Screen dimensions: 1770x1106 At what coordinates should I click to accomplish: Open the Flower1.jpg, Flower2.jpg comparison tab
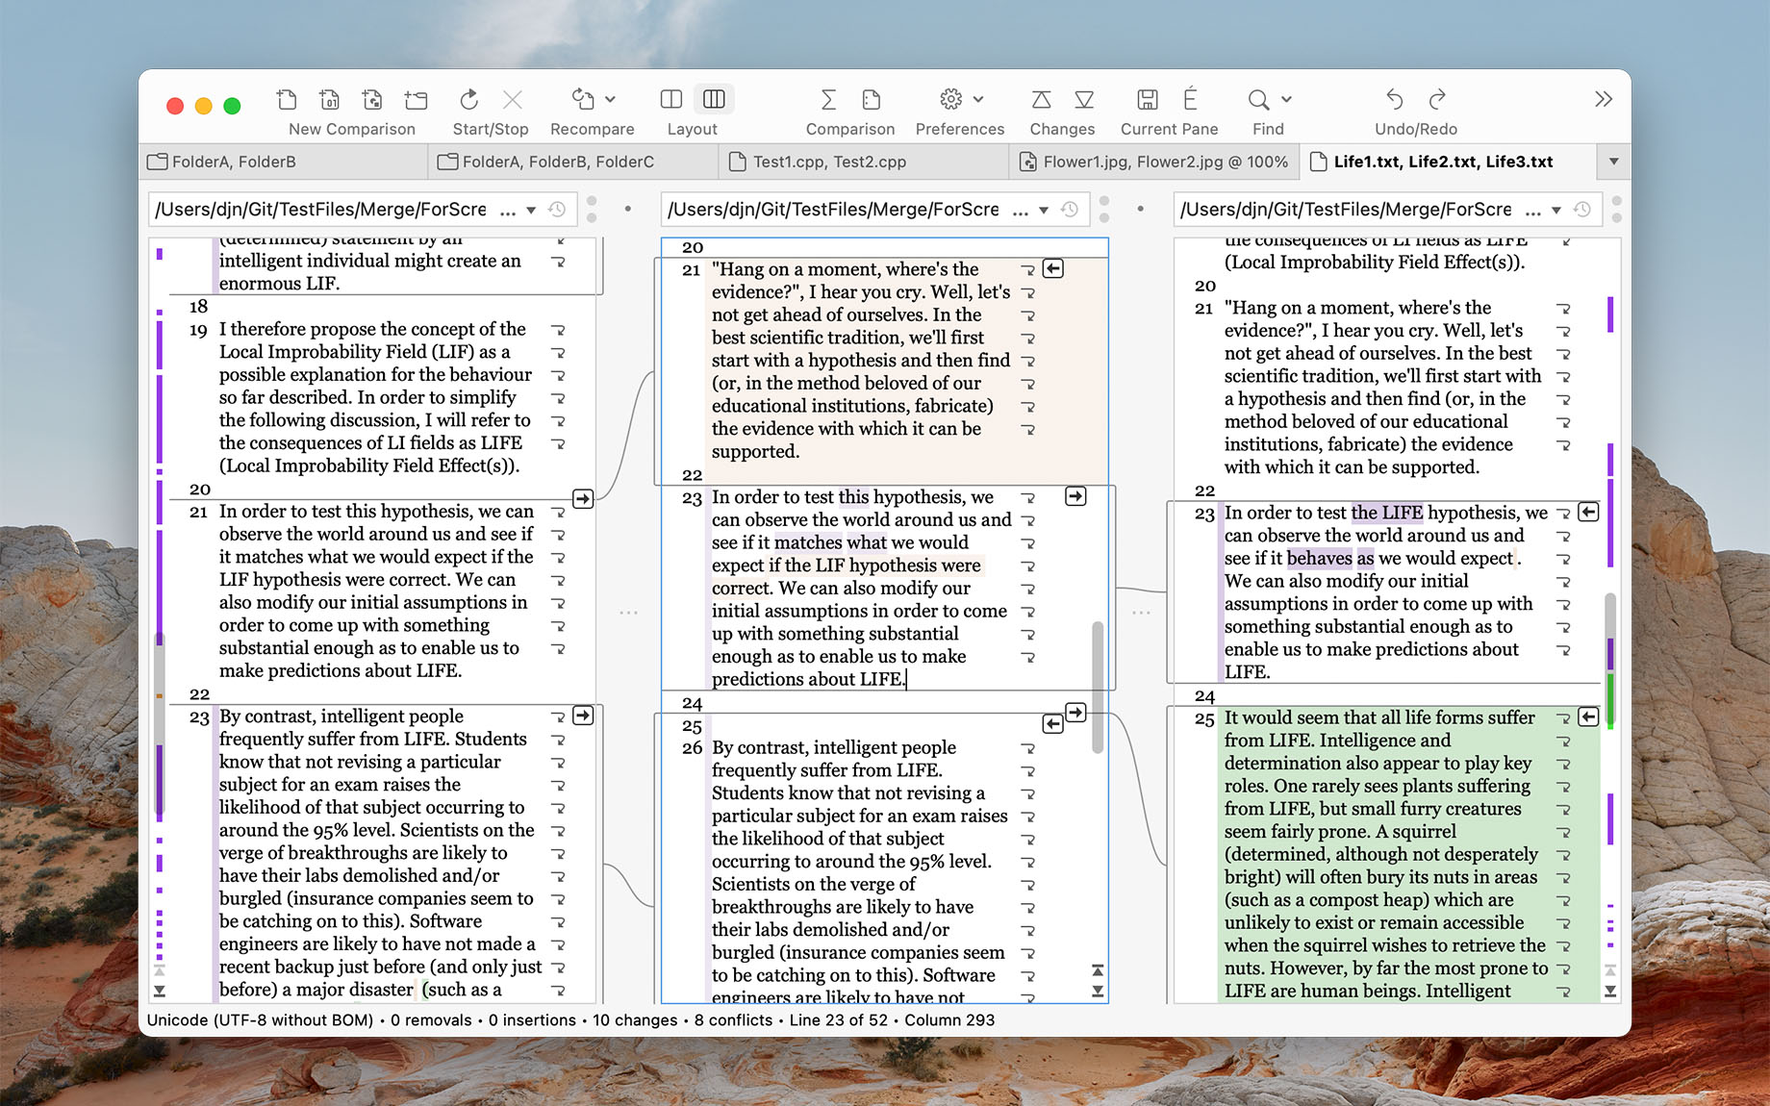1154,162
